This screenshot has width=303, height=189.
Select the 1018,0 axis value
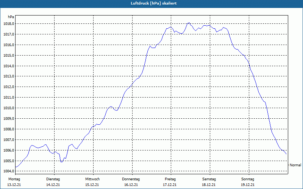(x=9, y=24)
